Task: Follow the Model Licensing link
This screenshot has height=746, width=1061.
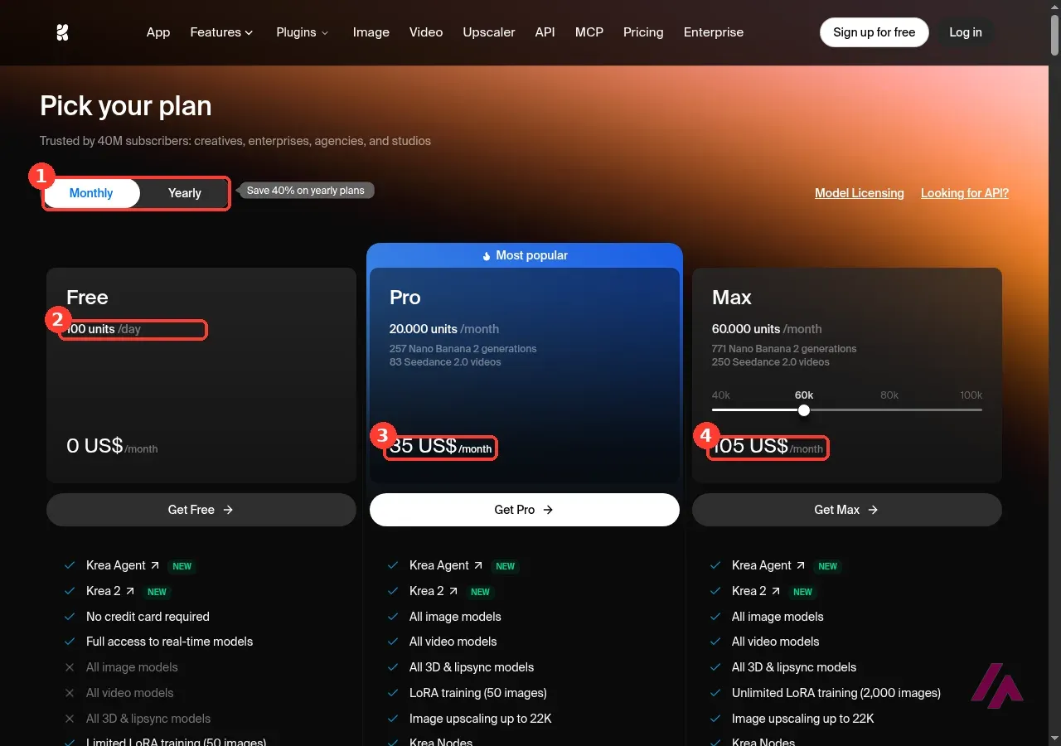Action: [860, 193]
